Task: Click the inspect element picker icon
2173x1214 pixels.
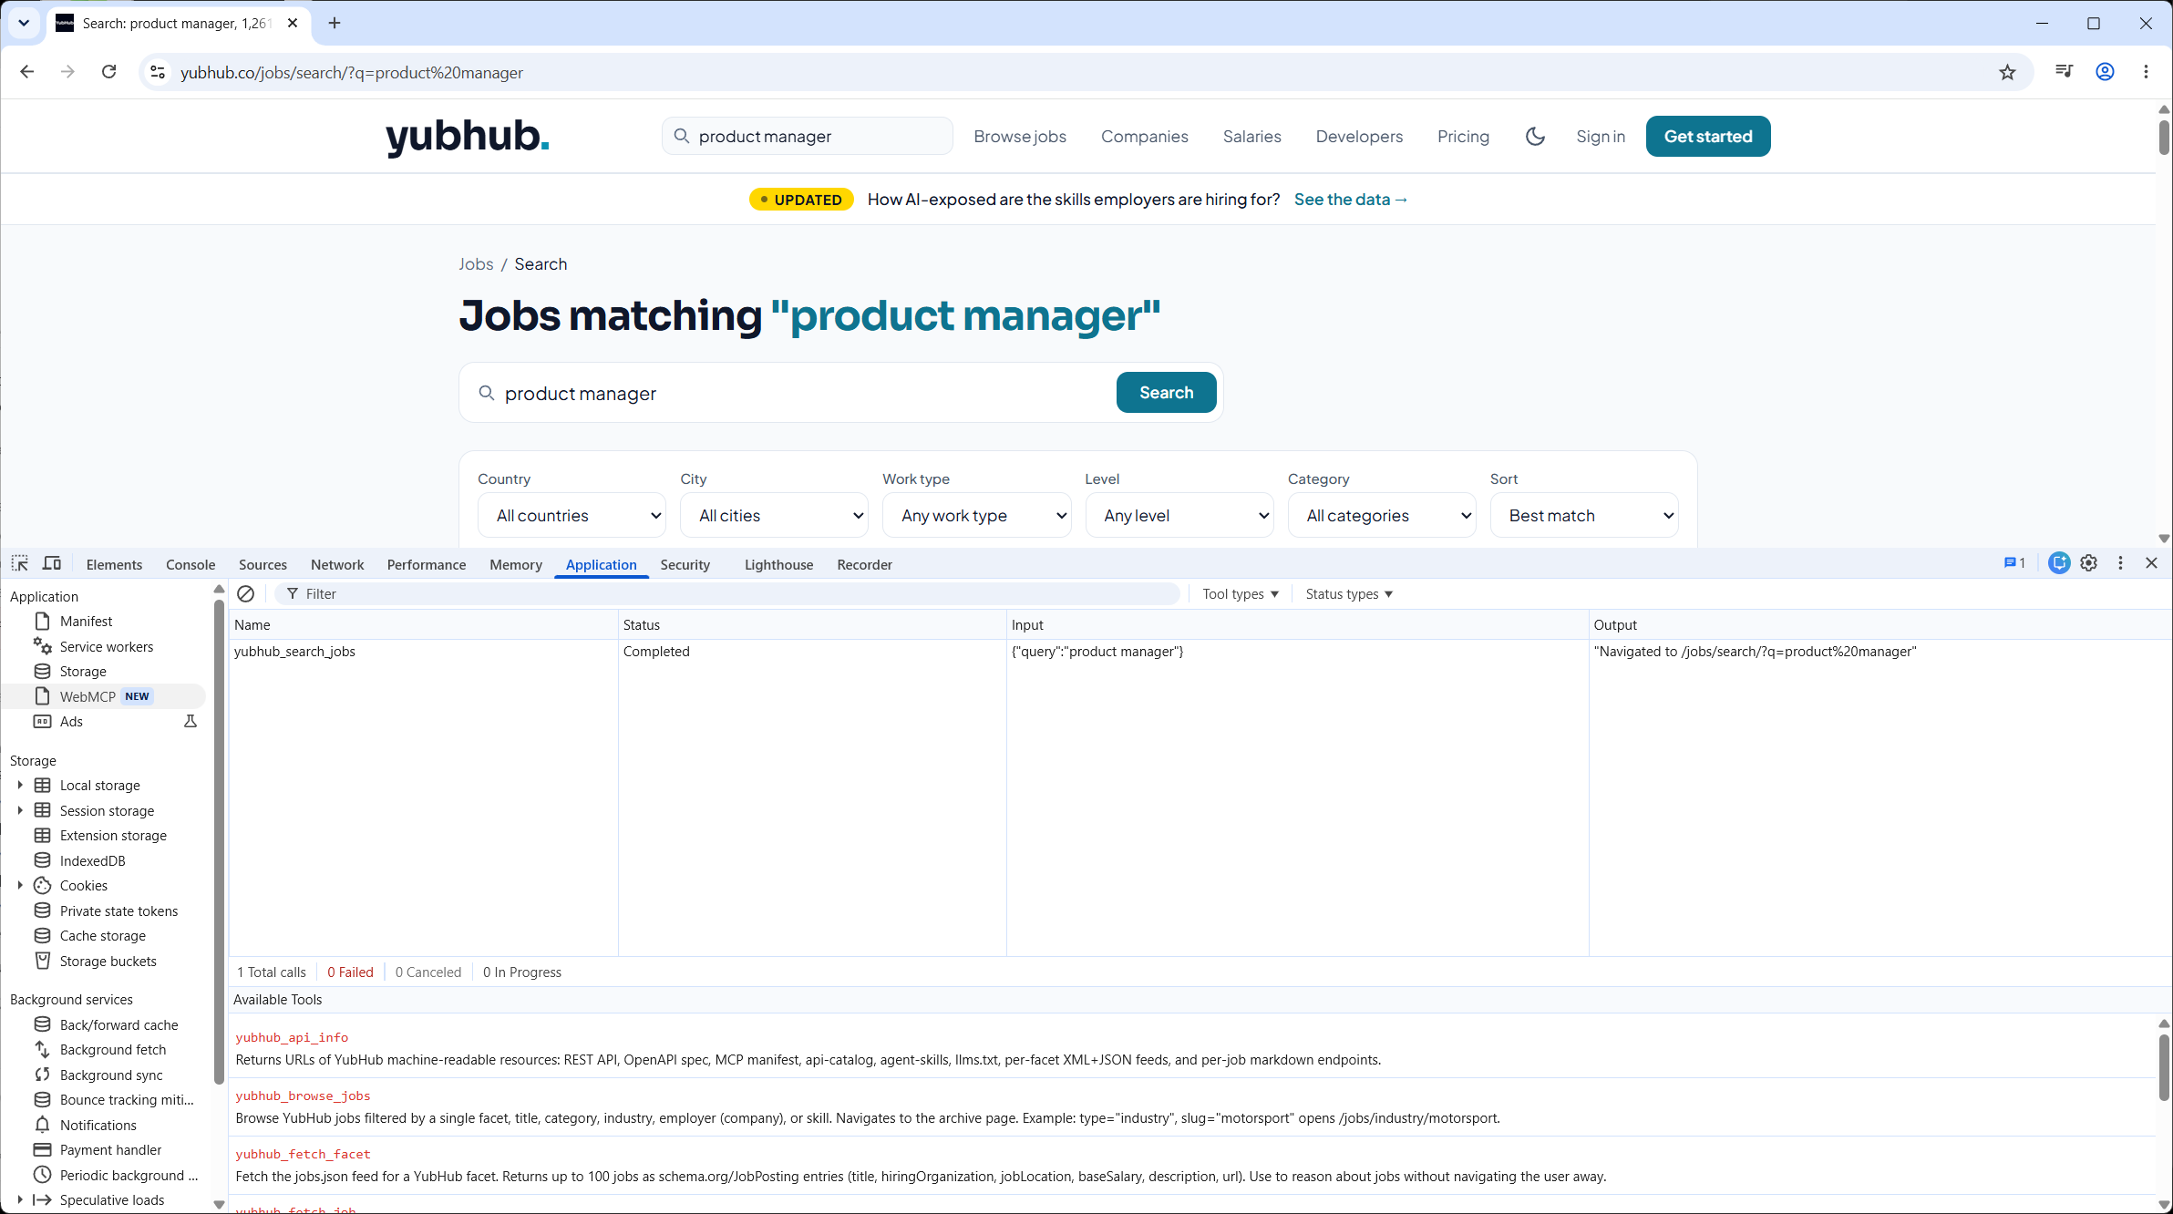Action: tap(20, 563)
